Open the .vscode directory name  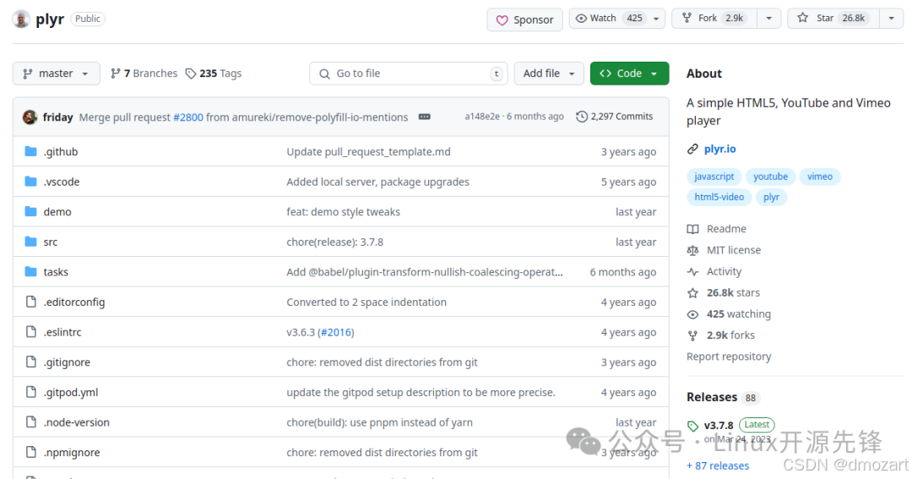[62, 182]
